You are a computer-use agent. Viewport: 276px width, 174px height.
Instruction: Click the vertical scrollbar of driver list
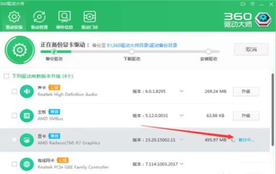[272, 110]
